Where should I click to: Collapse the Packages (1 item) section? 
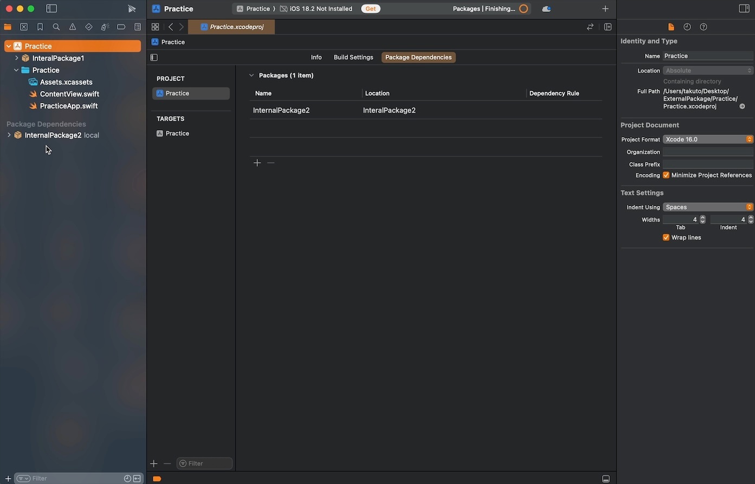(x=251, y=75)
